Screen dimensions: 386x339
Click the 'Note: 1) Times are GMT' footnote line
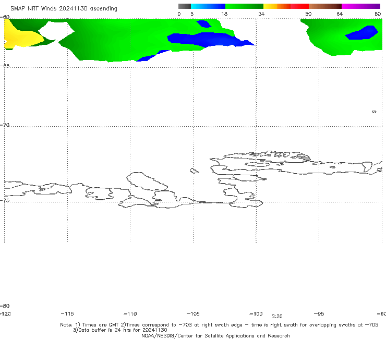point(219,325)
